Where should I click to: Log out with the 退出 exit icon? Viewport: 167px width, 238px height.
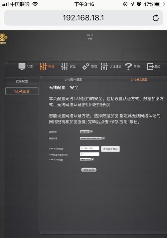click(150, 67)
